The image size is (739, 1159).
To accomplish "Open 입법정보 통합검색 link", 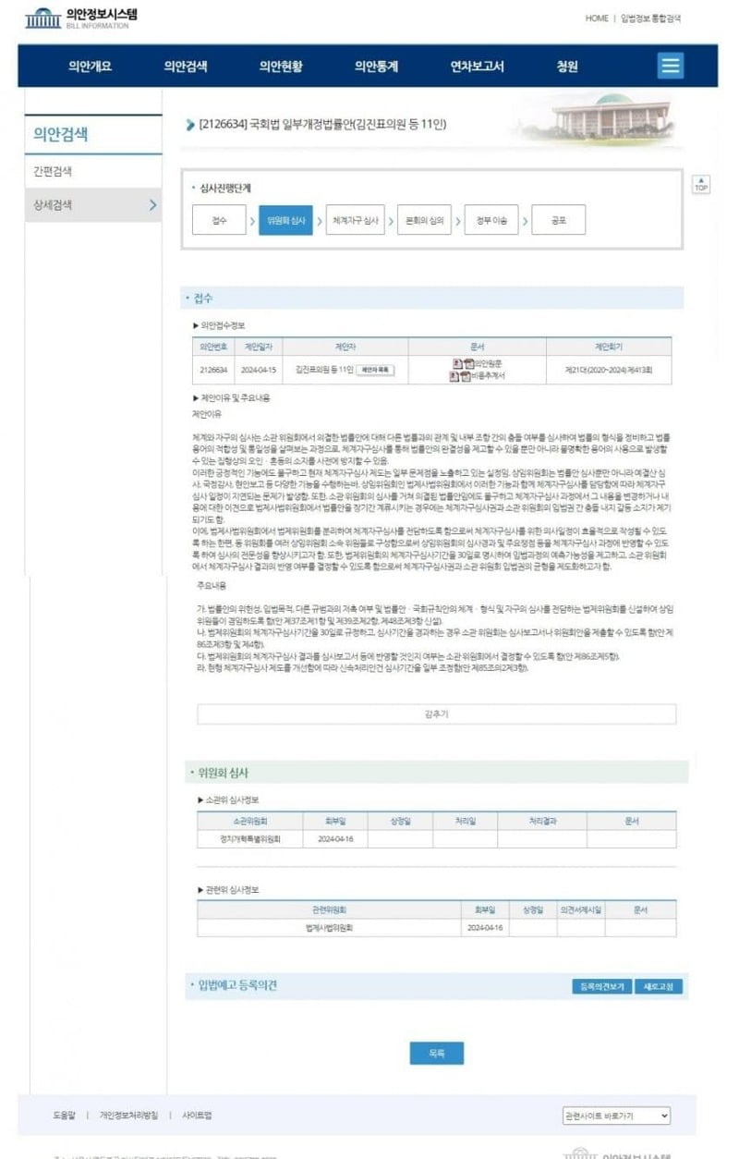I will point(651,18).
